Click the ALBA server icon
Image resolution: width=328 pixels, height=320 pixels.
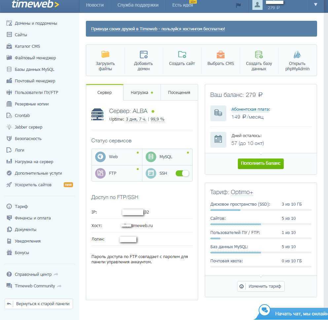[x=97, y=114]
